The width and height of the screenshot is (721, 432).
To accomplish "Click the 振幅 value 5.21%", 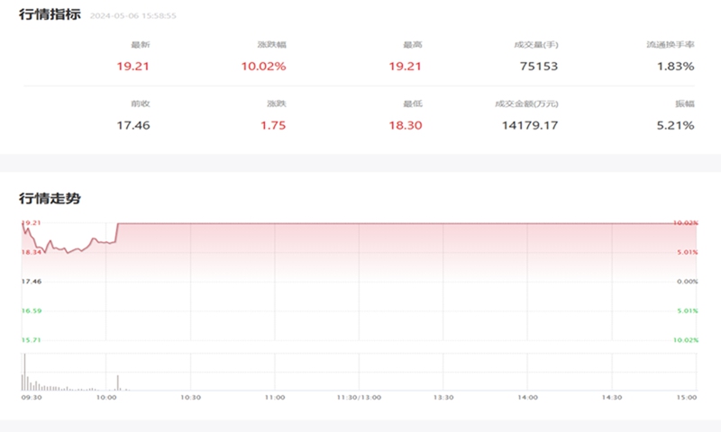I will click(675, 125).
